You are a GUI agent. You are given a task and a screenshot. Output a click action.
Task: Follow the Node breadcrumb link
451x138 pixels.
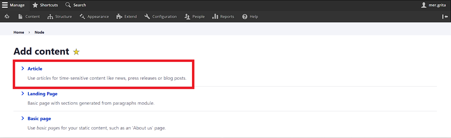pyautogui.click(x=39, y=32)
